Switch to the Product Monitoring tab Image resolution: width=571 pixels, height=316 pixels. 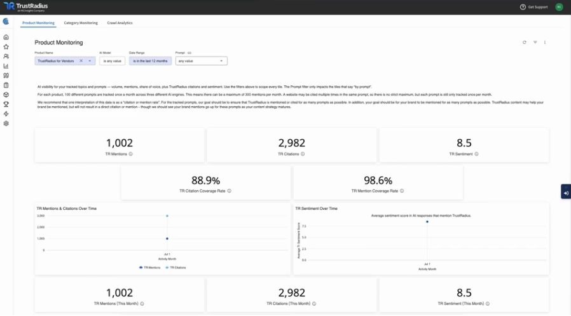coord(38,23)
